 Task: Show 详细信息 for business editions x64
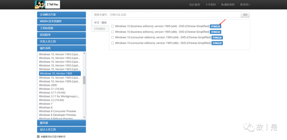(216, 26)
